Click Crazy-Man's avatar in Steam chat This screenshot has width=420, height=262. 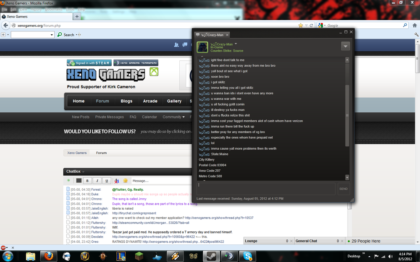[x=202, y=47]
